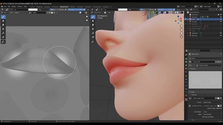Open the Texture Paint mode selector
Viewport: 223px width, 125px height.
pos(98,12)
